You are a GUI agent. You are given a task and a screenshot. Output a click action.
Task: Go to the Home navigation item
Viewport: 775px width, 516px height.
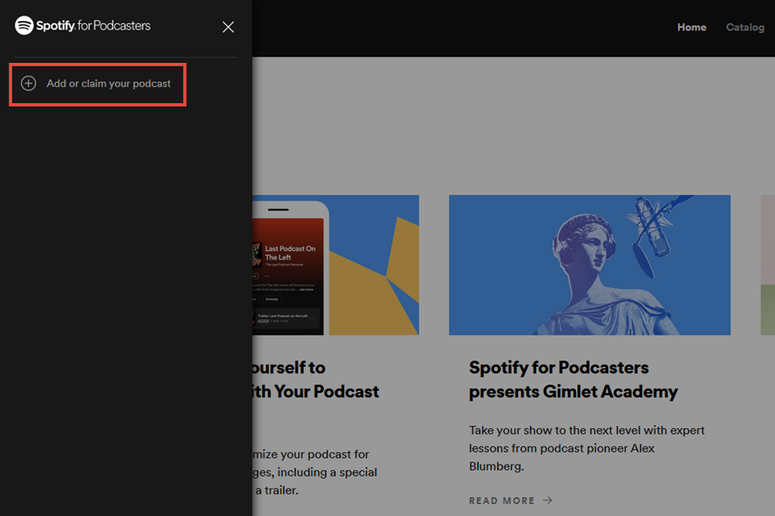(691, 27)
